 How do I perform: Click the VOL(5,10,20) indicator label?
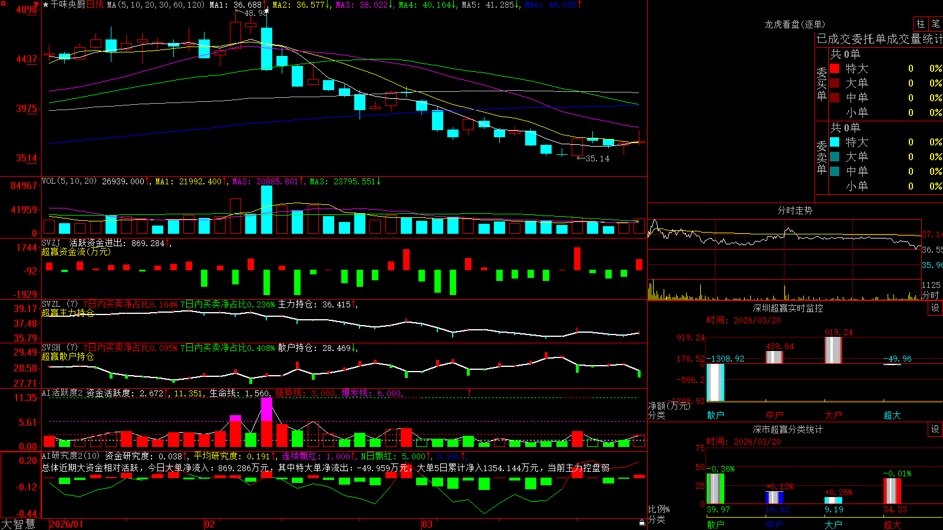coord(69,181)
